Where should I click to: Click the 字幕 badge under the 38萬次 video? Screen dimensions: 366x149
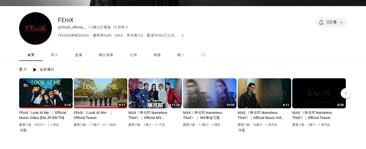[242, 130]
